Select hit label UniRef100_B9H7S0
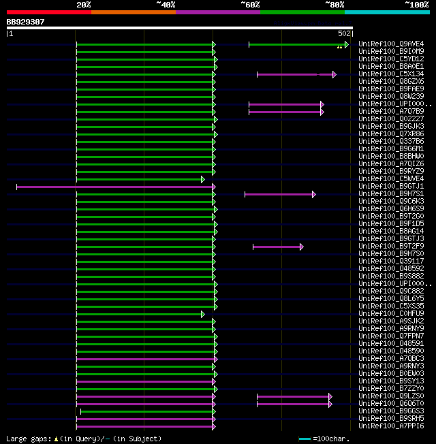The width and height of the screenshot is (436, 444). (x=391, y=254)
